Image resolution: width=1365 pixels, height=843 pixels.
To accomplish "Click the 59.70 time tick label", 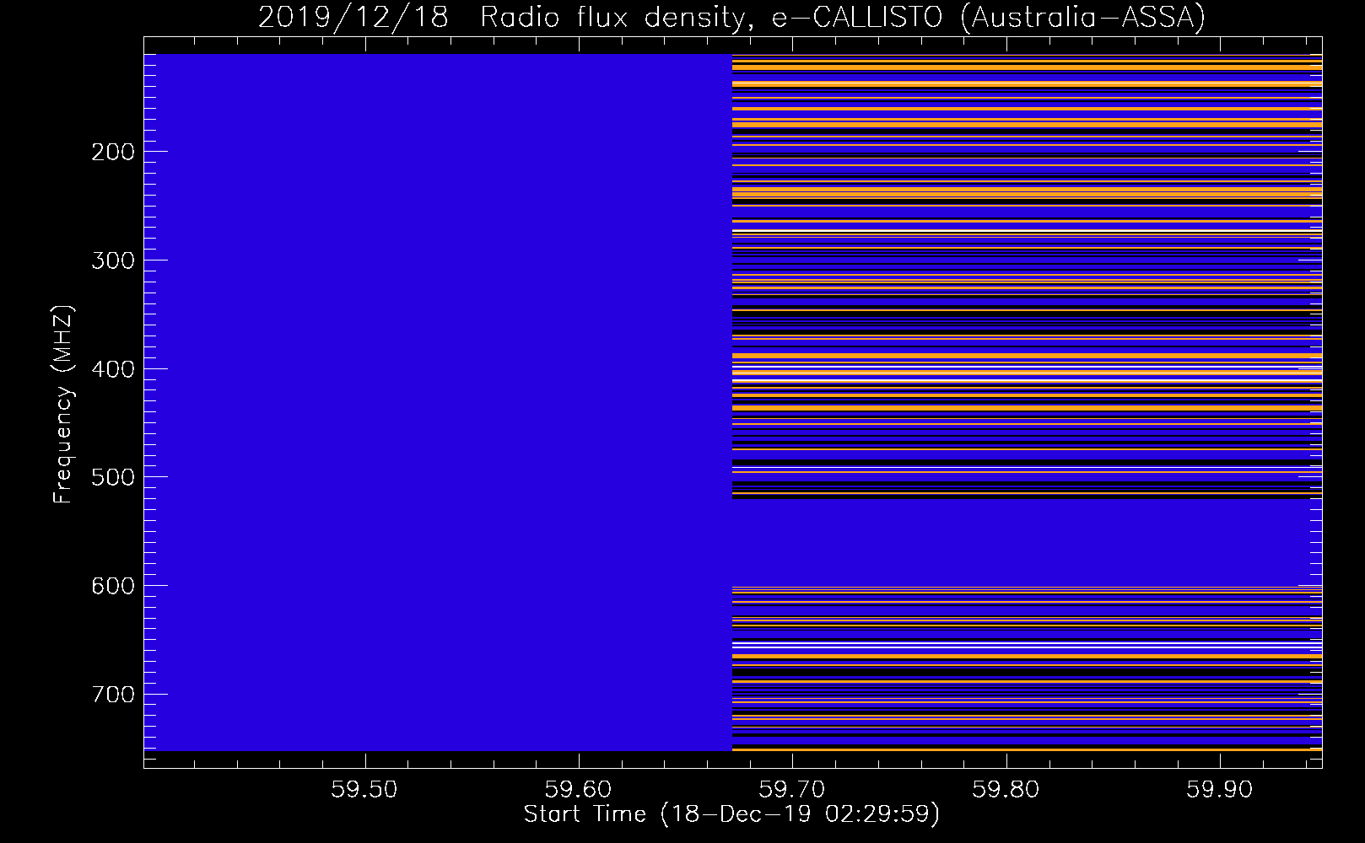I will click(x=792, y=790).
